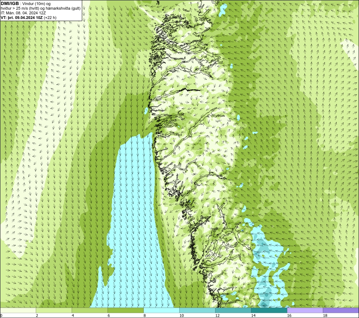
Task: Click the 'IT: Mán. 08. 04. 2024 12Z' line
Action: coord(23,13)
